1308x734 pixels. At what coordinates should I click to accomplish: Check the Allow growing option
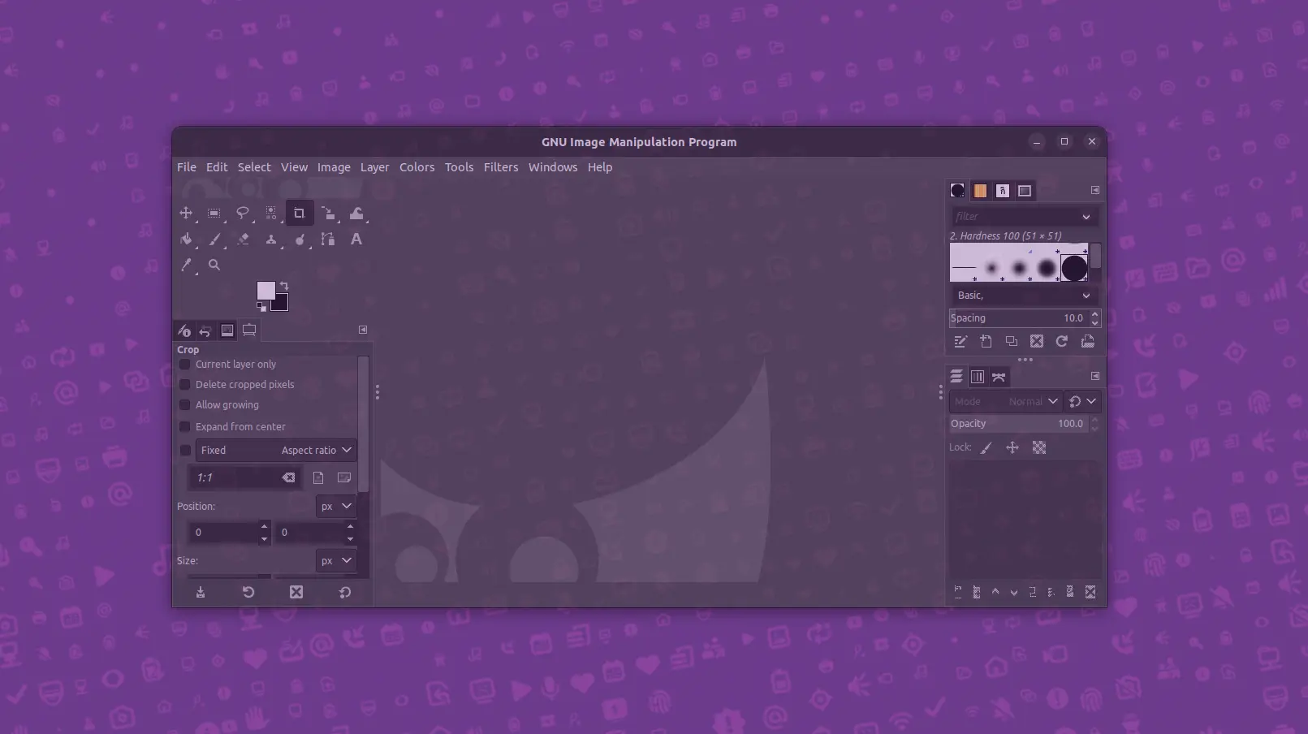[184, 404]
